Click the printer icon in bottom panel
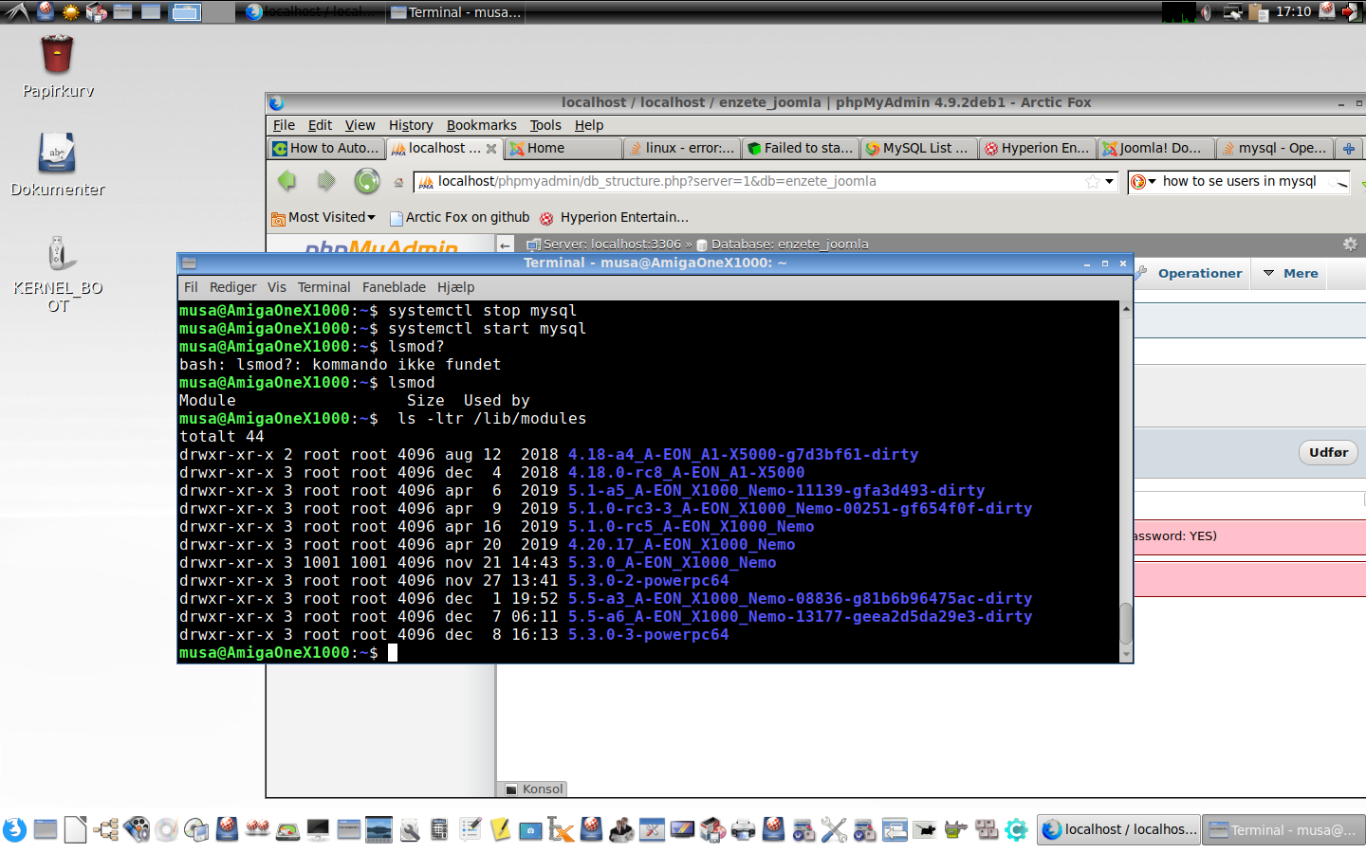1366x853 pixels. click(743, 830)
